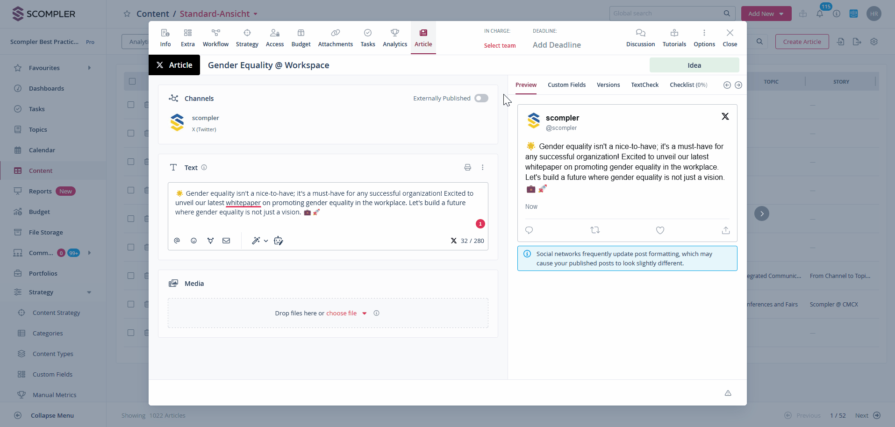Toggle the Externally Published switch
This screenshot has height=427, width=895.
coord(481,98)
